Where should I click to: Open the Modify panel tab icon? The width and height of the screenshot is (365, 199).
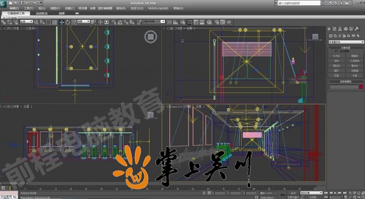click(335, 29)
